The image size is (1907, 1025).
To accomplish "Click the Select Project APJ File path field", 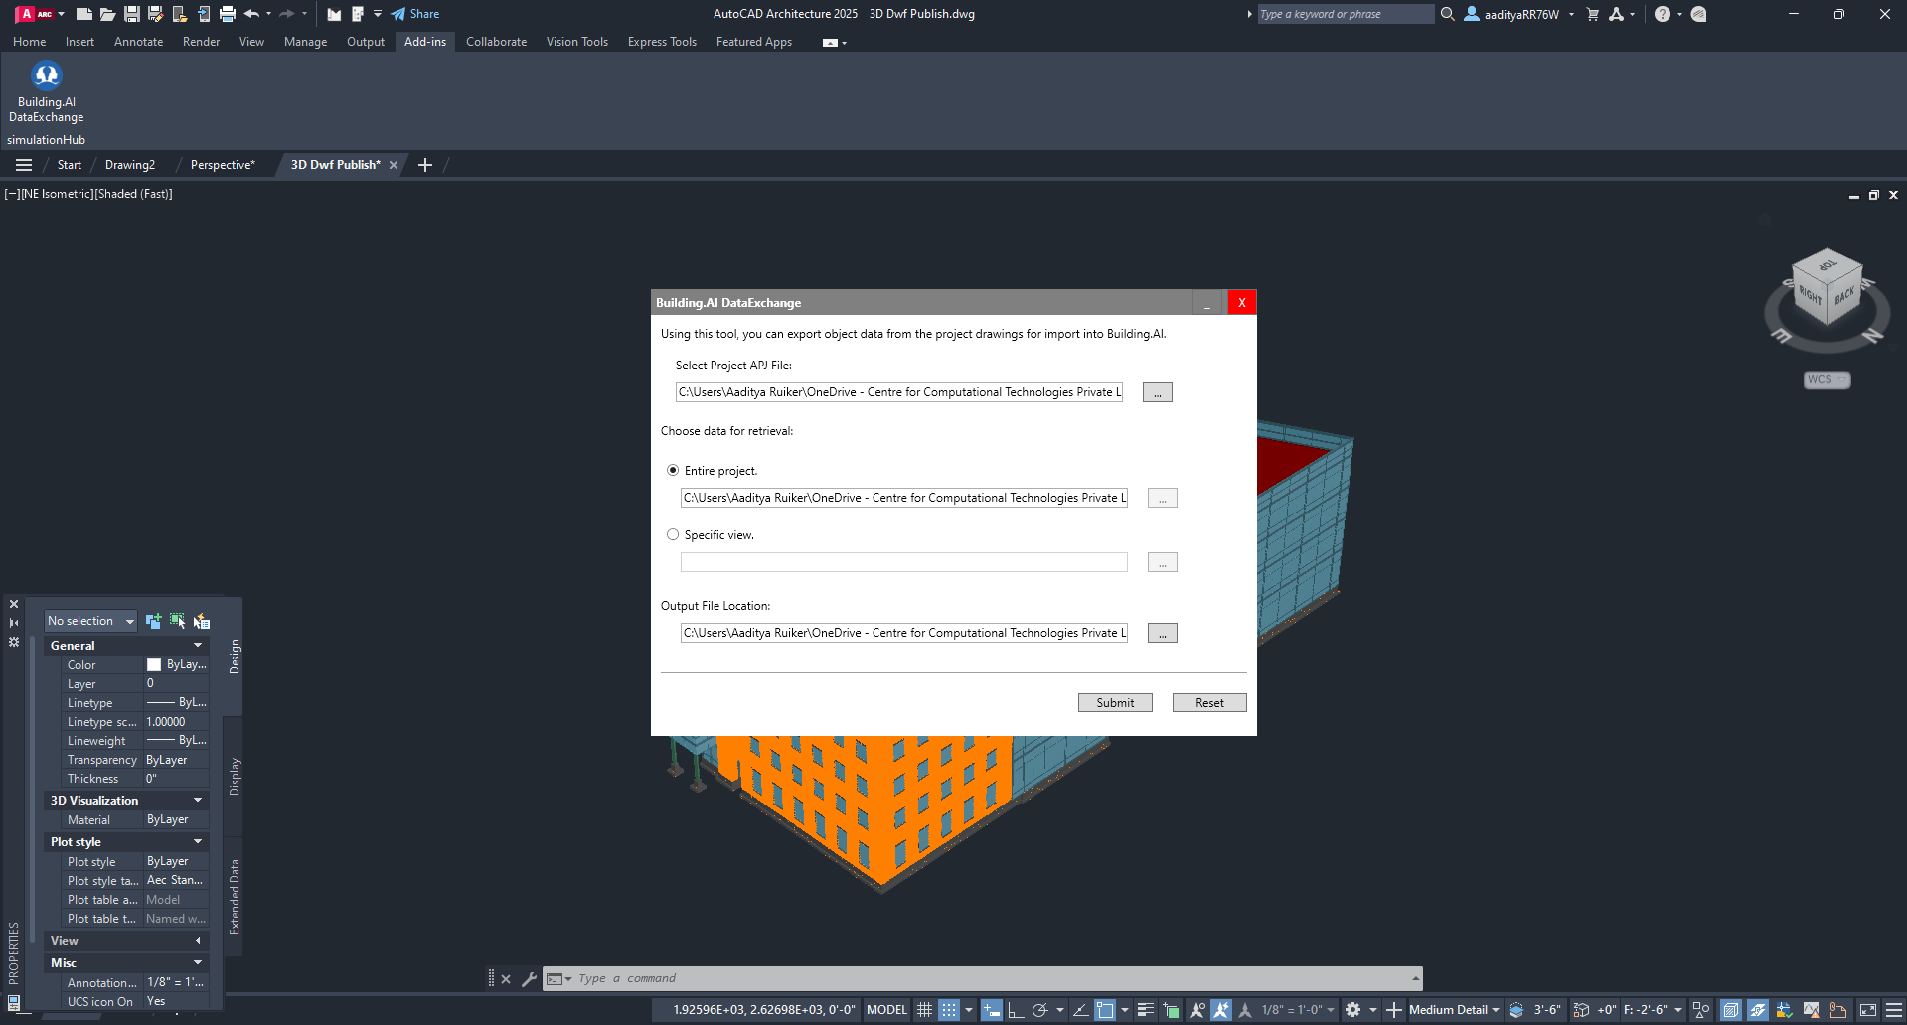I will pyautogui.click(x=899, y=392).
